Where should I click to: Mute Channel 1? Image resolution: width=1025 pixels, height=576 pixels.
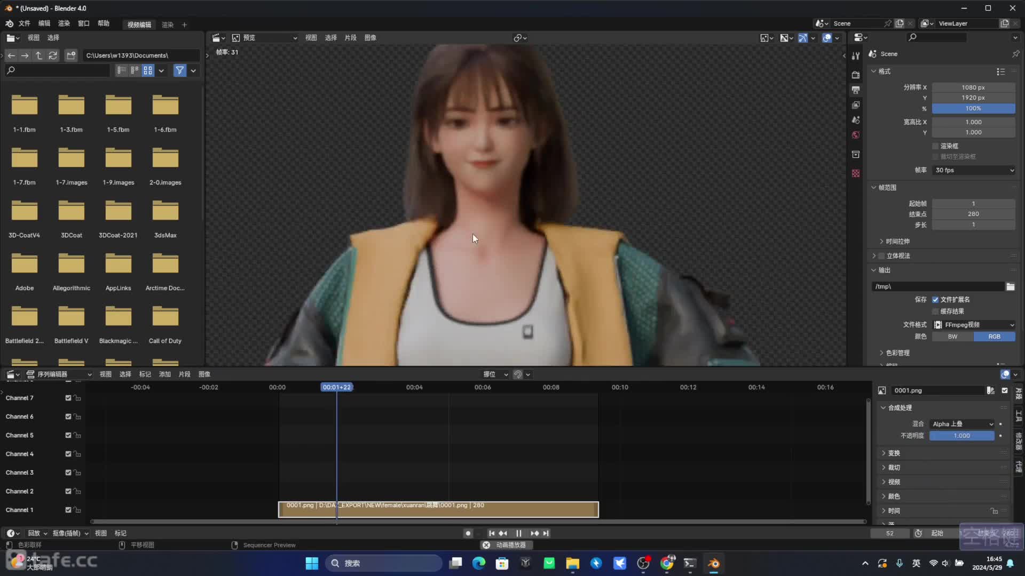click(x=68, y=510)
